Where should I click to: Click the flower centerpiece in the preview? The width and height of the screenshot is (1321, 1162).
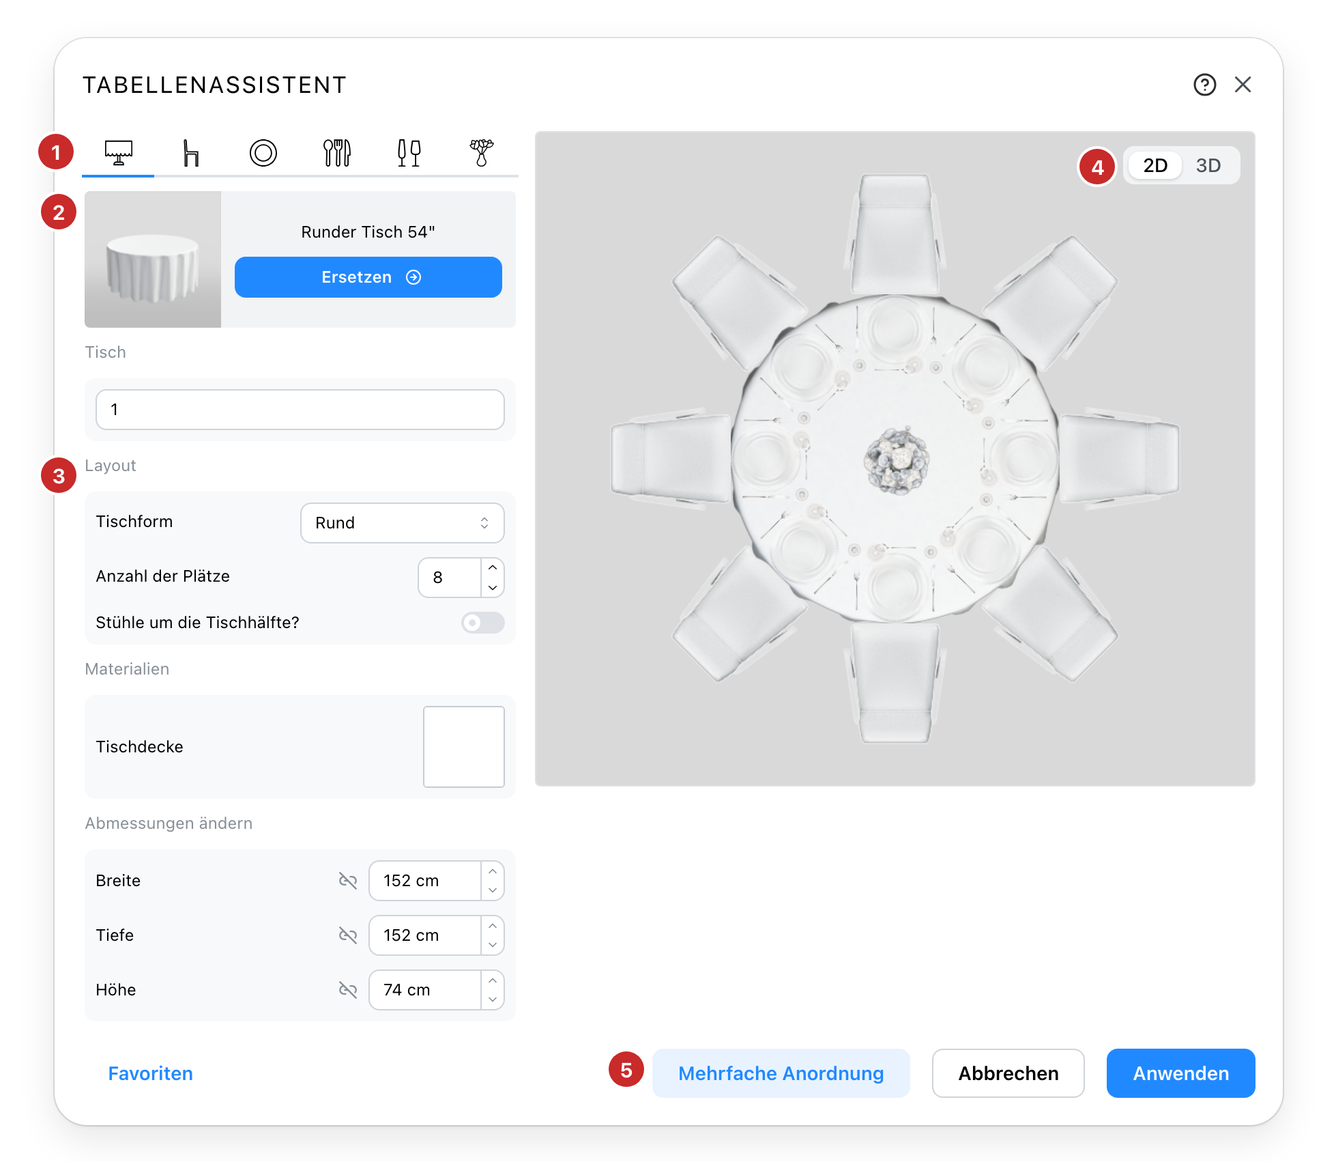tap(897, 459)
